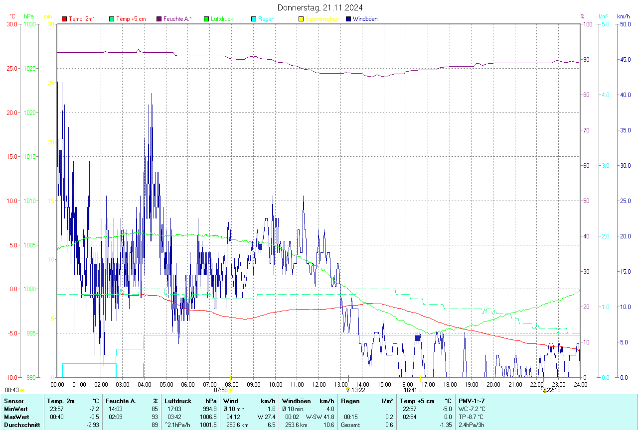The height and width of the screenshot is (430, 638).
Task: Click the 18:00 time axis label
Action: coord(450,384)
